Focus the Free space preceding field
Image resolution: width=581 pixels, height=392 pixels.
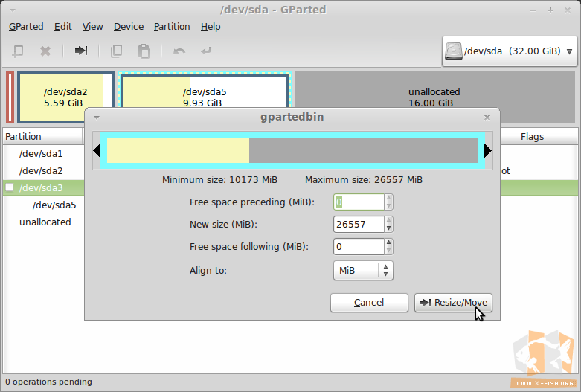[359, 202]
